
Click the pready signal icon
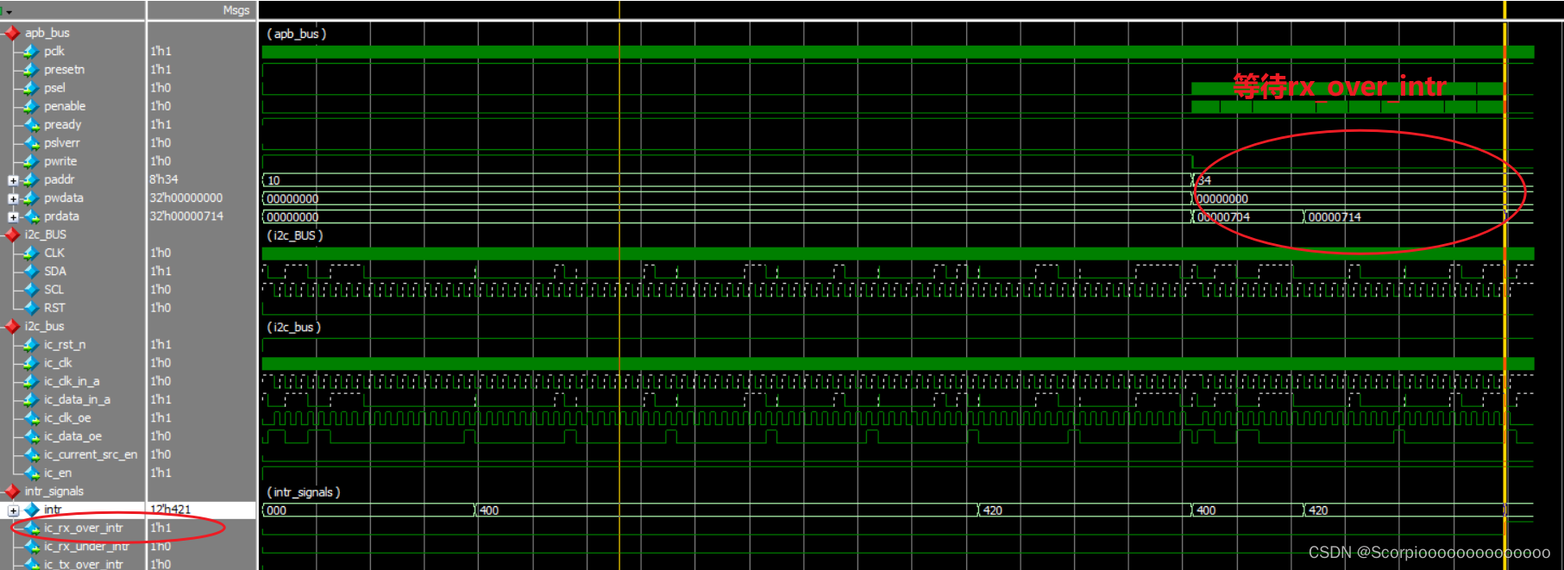31,125
